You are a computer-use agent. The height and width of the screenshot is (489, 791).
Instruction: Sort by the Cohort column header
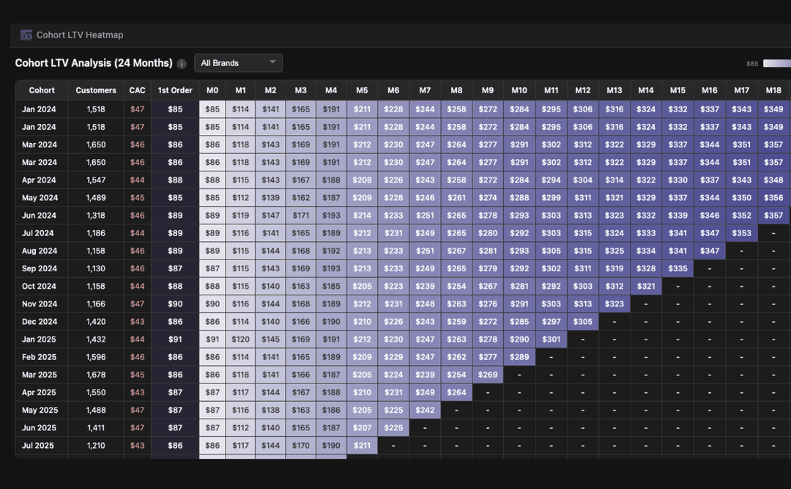pos(41,90)
